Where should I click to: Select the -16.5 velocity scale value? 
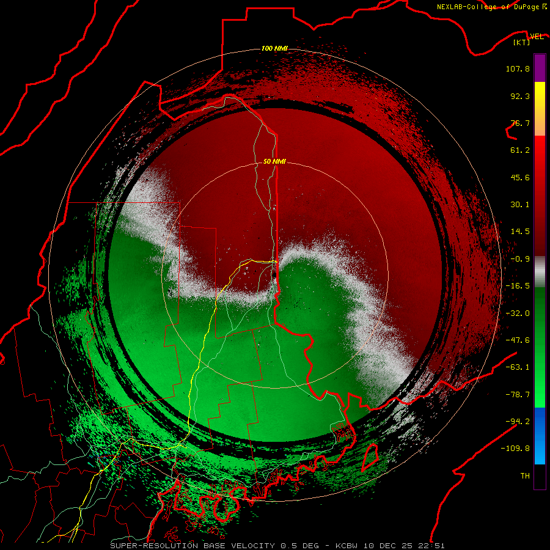point(518,286)
